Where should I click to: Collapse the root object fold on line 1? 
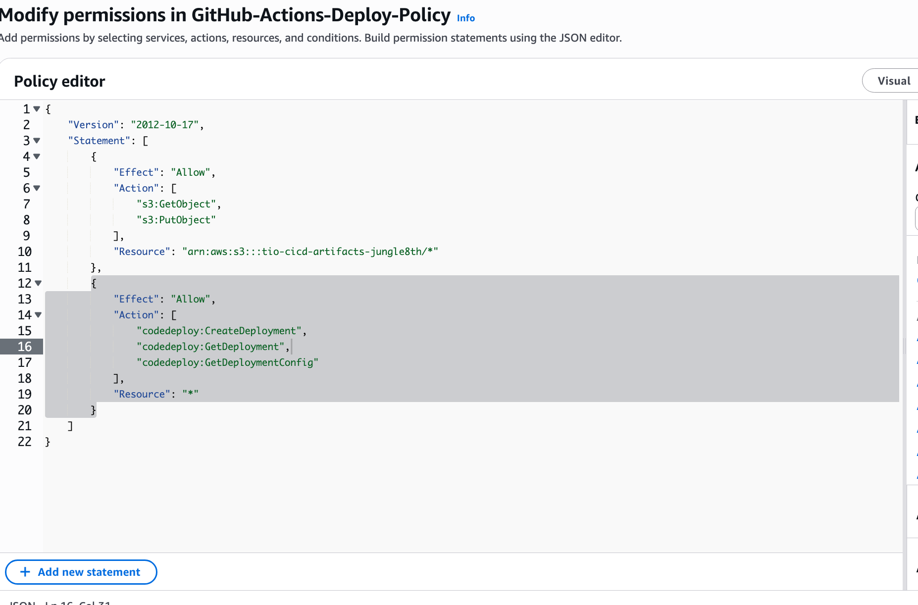(37, 109)
